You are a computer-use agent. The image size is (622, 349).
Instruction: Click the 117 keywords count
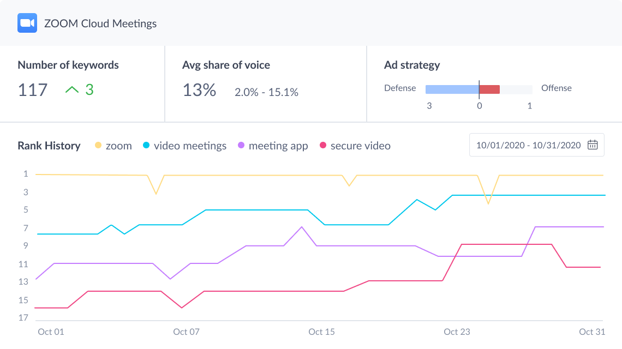[33, 90]
